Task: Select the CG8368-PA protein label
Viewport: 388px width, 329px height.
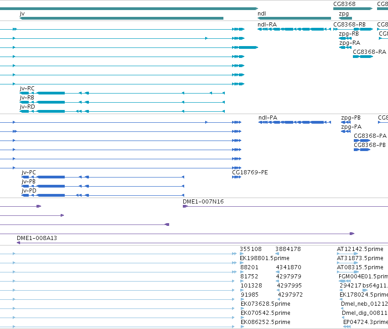Action: pos(370,136)
